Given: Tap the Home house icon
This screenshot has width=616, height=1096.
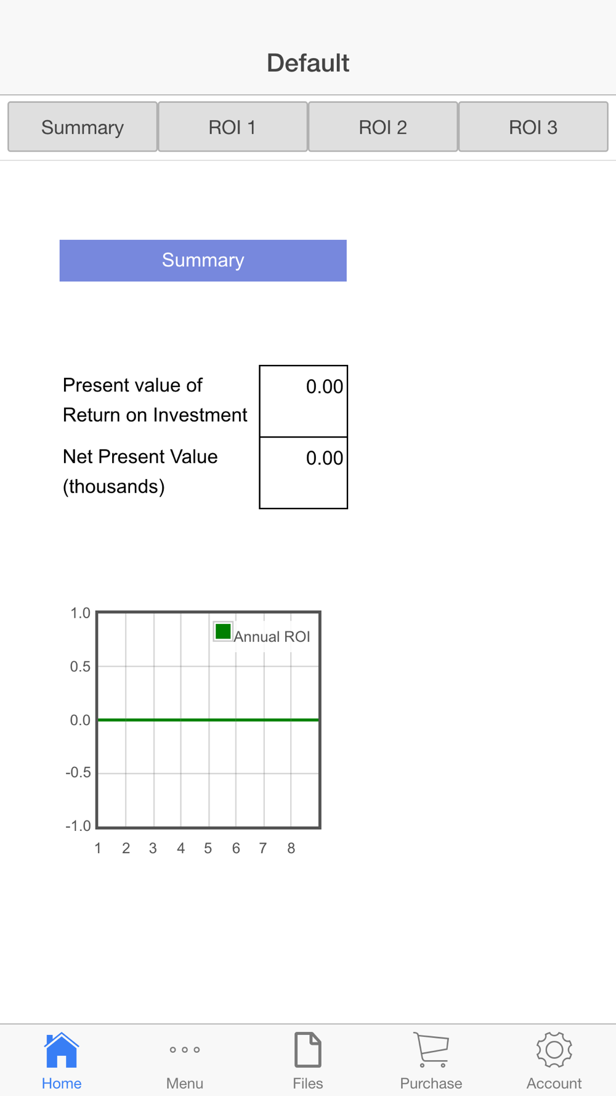Looking at the screenshot, I should click(x=62, y=1050).
